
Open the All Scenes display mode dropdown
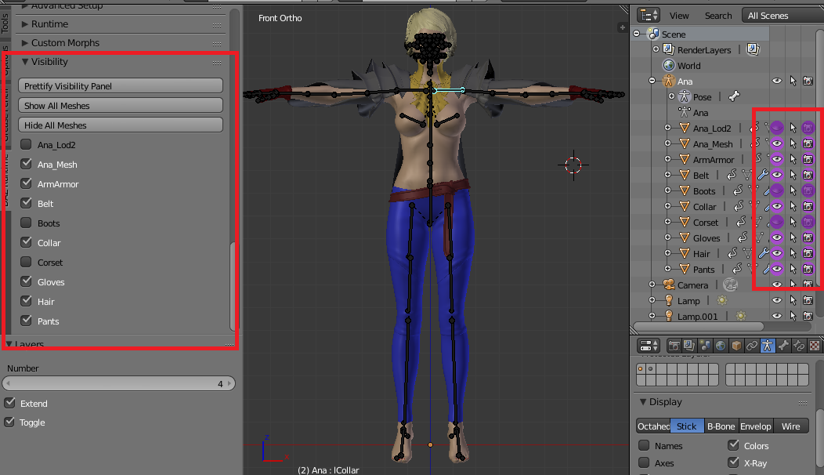(x=782, y=15)
